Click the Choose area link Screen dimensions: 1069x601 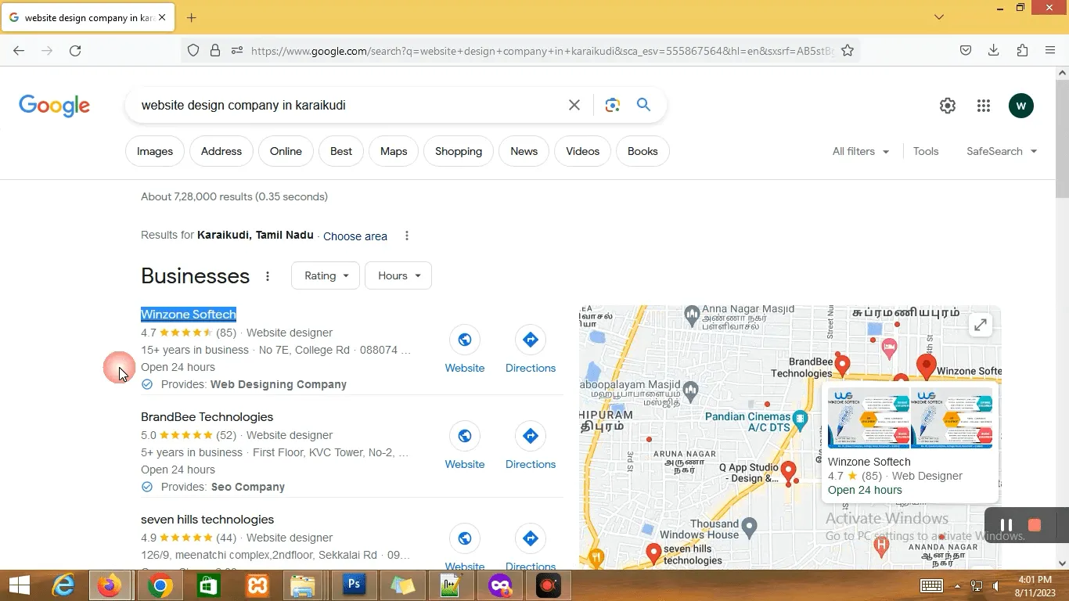[355, 236]
